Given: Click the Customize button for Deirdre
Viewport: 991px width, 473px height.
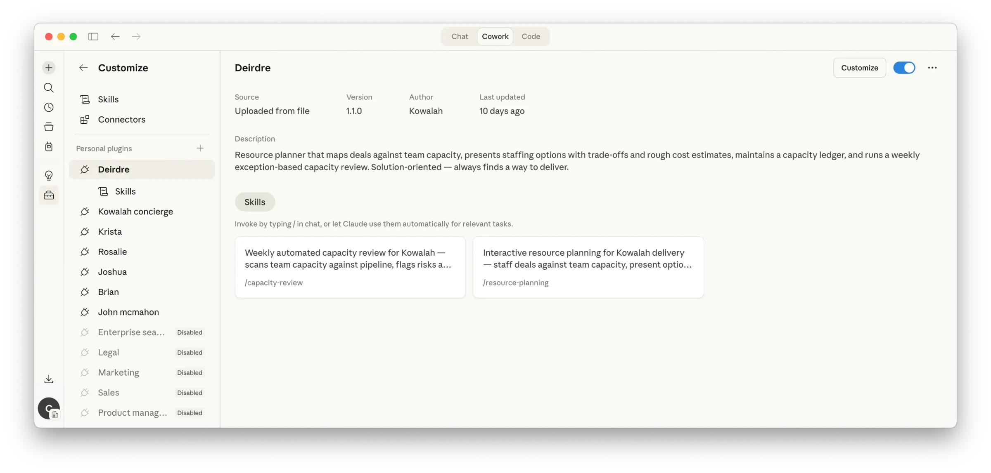Looking at the screenshot, I should pos(859,67).
